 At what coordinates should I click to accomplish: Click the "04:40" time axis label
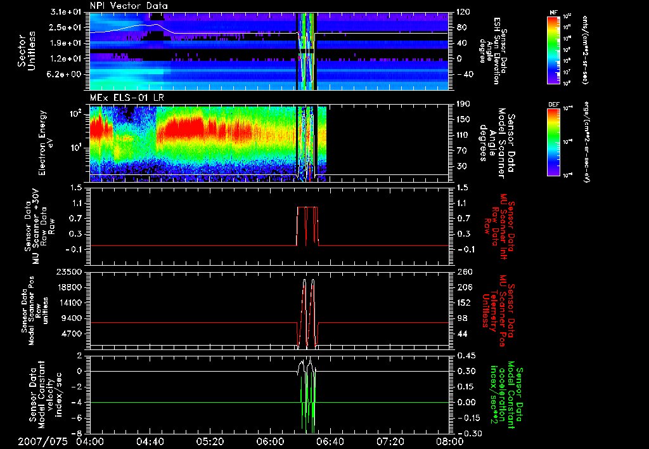point(150,441)
